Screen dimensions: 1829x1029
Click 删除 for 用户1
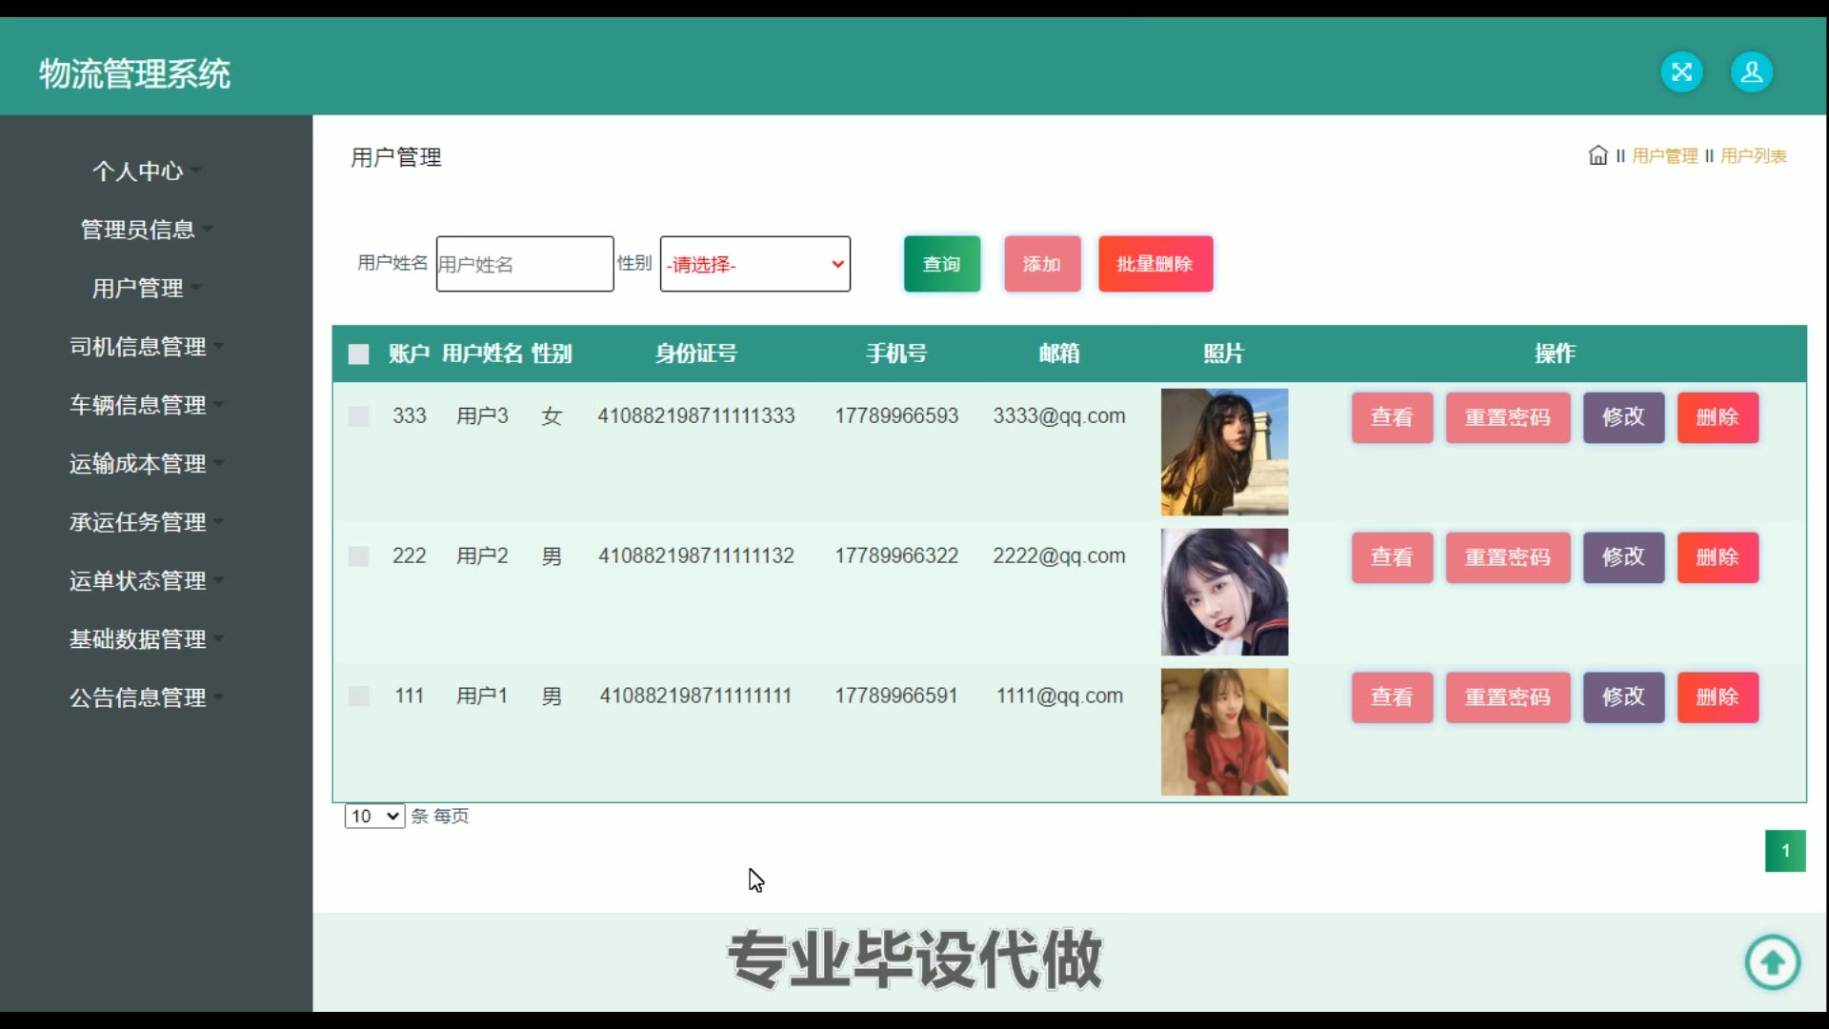pos(1718,697)
